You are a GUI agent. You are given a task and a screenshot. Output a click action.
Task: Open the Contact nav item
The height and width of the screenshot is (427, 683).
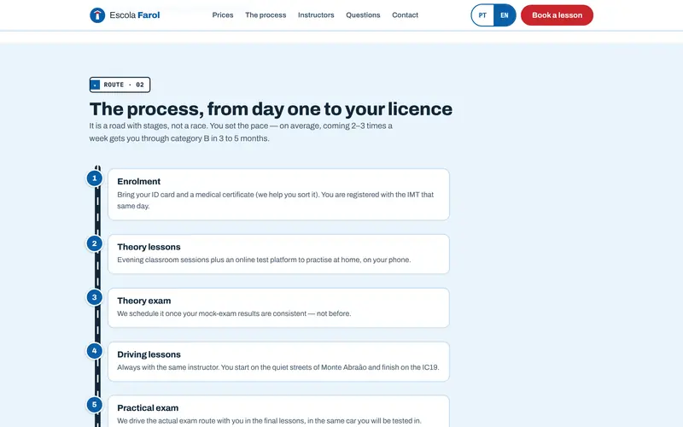[x=405, y=15]
